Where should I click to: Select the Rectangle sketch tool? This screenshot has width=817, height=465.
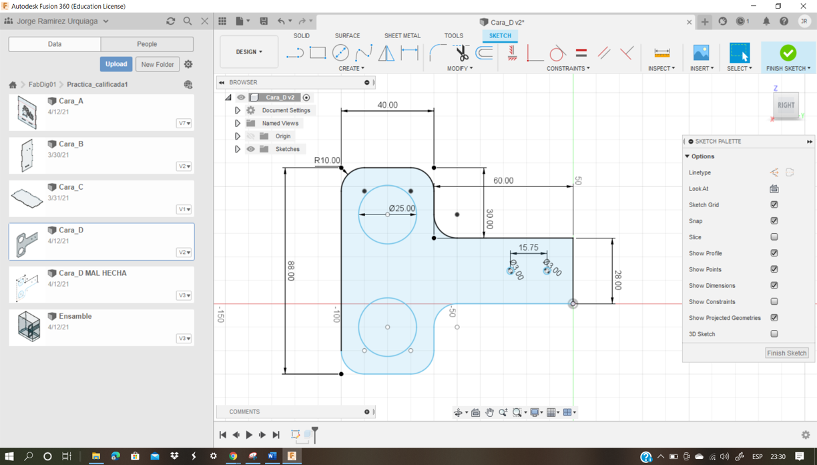click(x=318, y=53)
